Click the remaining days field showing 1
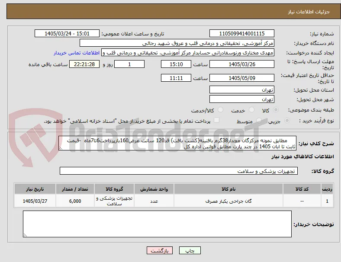Image resolution: width=341 pixels, height=262 pixels. click(x=129, y=64)
